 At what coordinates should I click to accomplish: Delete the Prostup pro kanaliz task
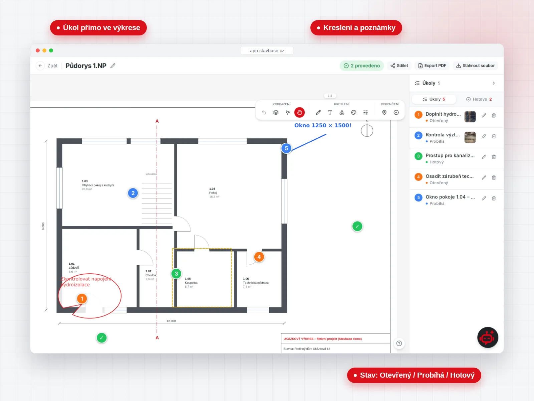[494, 157]
